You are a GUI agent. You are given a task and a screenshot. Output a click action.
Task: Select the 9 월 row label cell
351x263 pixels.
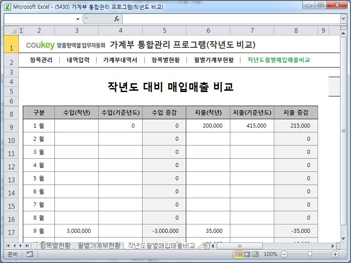[39, 231]
